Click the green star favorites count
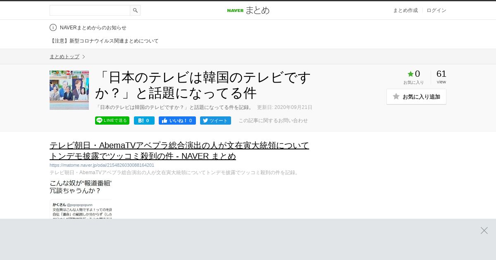The image size is (496, 260). pyautogui.click(x=414, y=74)
